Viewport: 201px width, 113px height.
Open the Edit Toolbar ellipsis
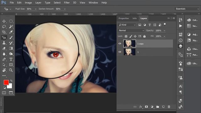4,76
